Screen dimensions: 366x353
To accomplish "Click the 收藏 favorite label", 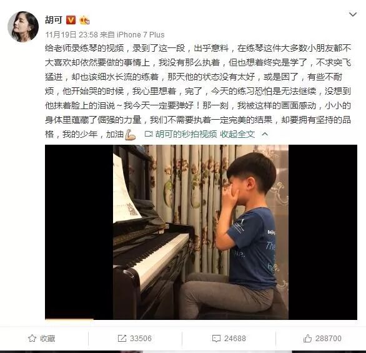I will click(47, 338).
